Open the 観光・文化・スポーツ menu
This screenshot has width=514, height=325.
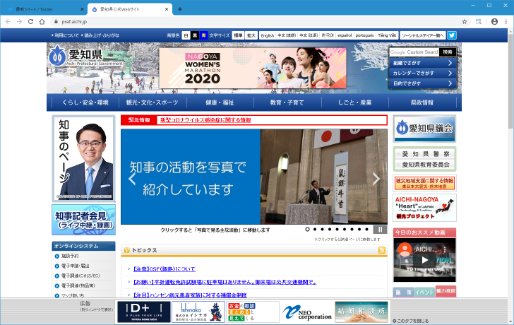[153, 102]
